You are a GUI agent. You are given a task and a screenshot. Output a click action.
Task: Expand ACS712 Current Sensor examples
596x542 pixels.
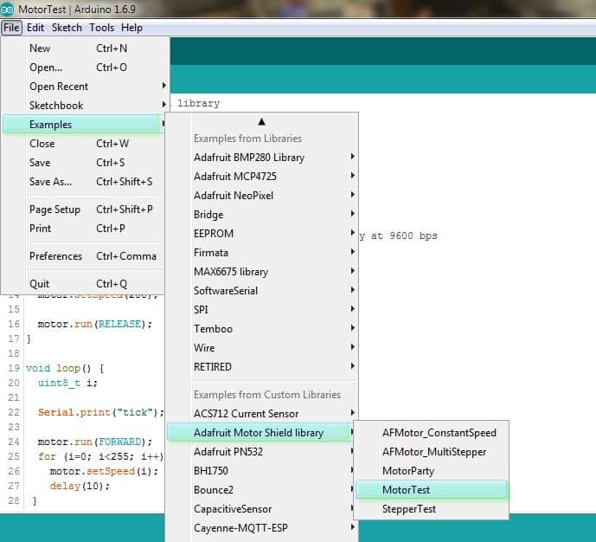[x=262, y=414]
